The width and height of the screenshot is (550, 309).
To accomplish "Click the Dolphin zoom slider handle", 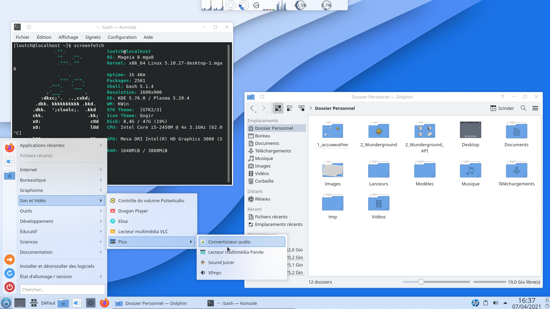I will pos(421,282).
